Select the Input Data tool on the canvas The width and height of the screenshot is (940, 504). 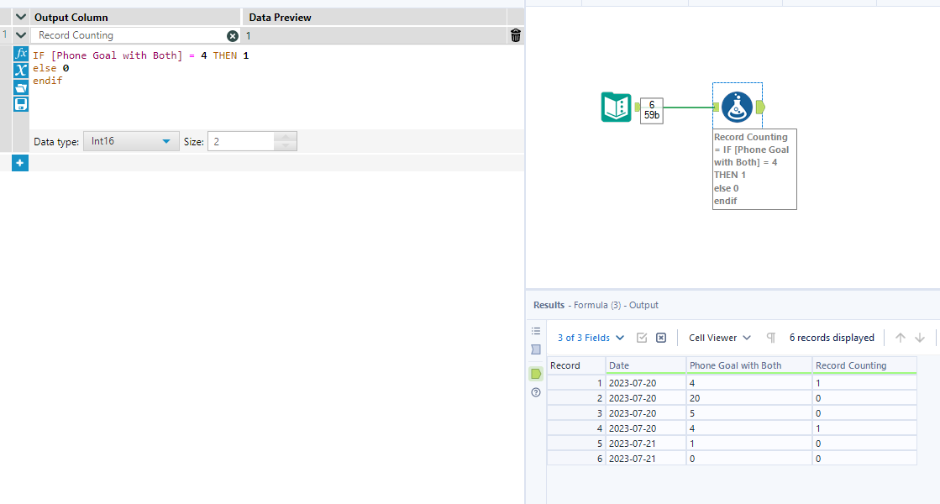pyautogui.click(x=616, y=108)
